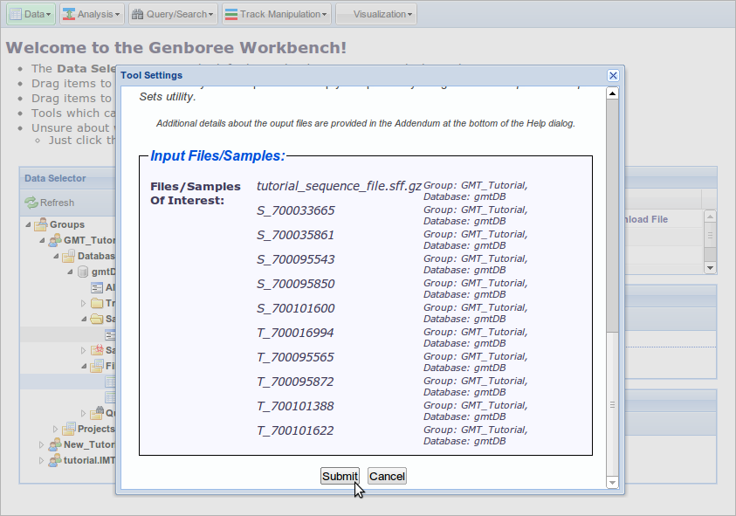
Task: Select the list icon under open Sa folder
Action: tap(110, 334)
